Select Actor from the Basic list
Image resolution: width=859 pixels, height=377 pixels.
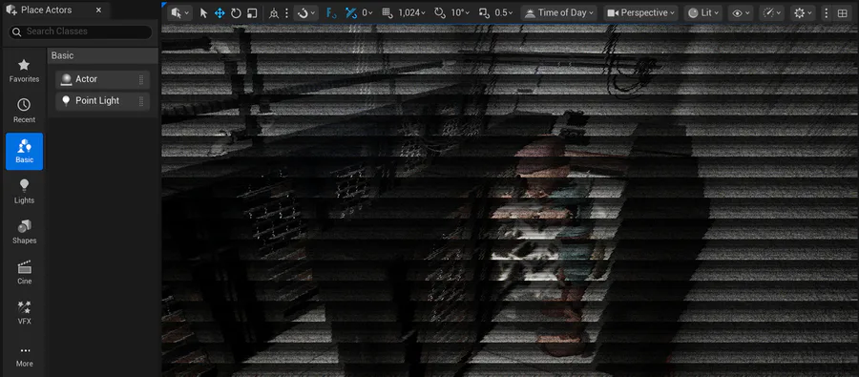click(x=102, y=79)
